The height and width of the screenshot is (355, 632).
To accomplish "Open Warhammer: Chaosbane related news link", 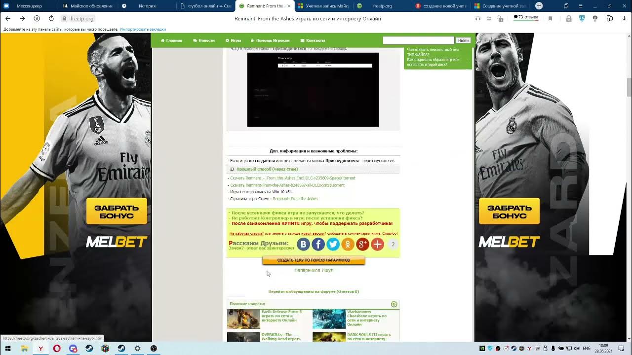I will [367, 318].
